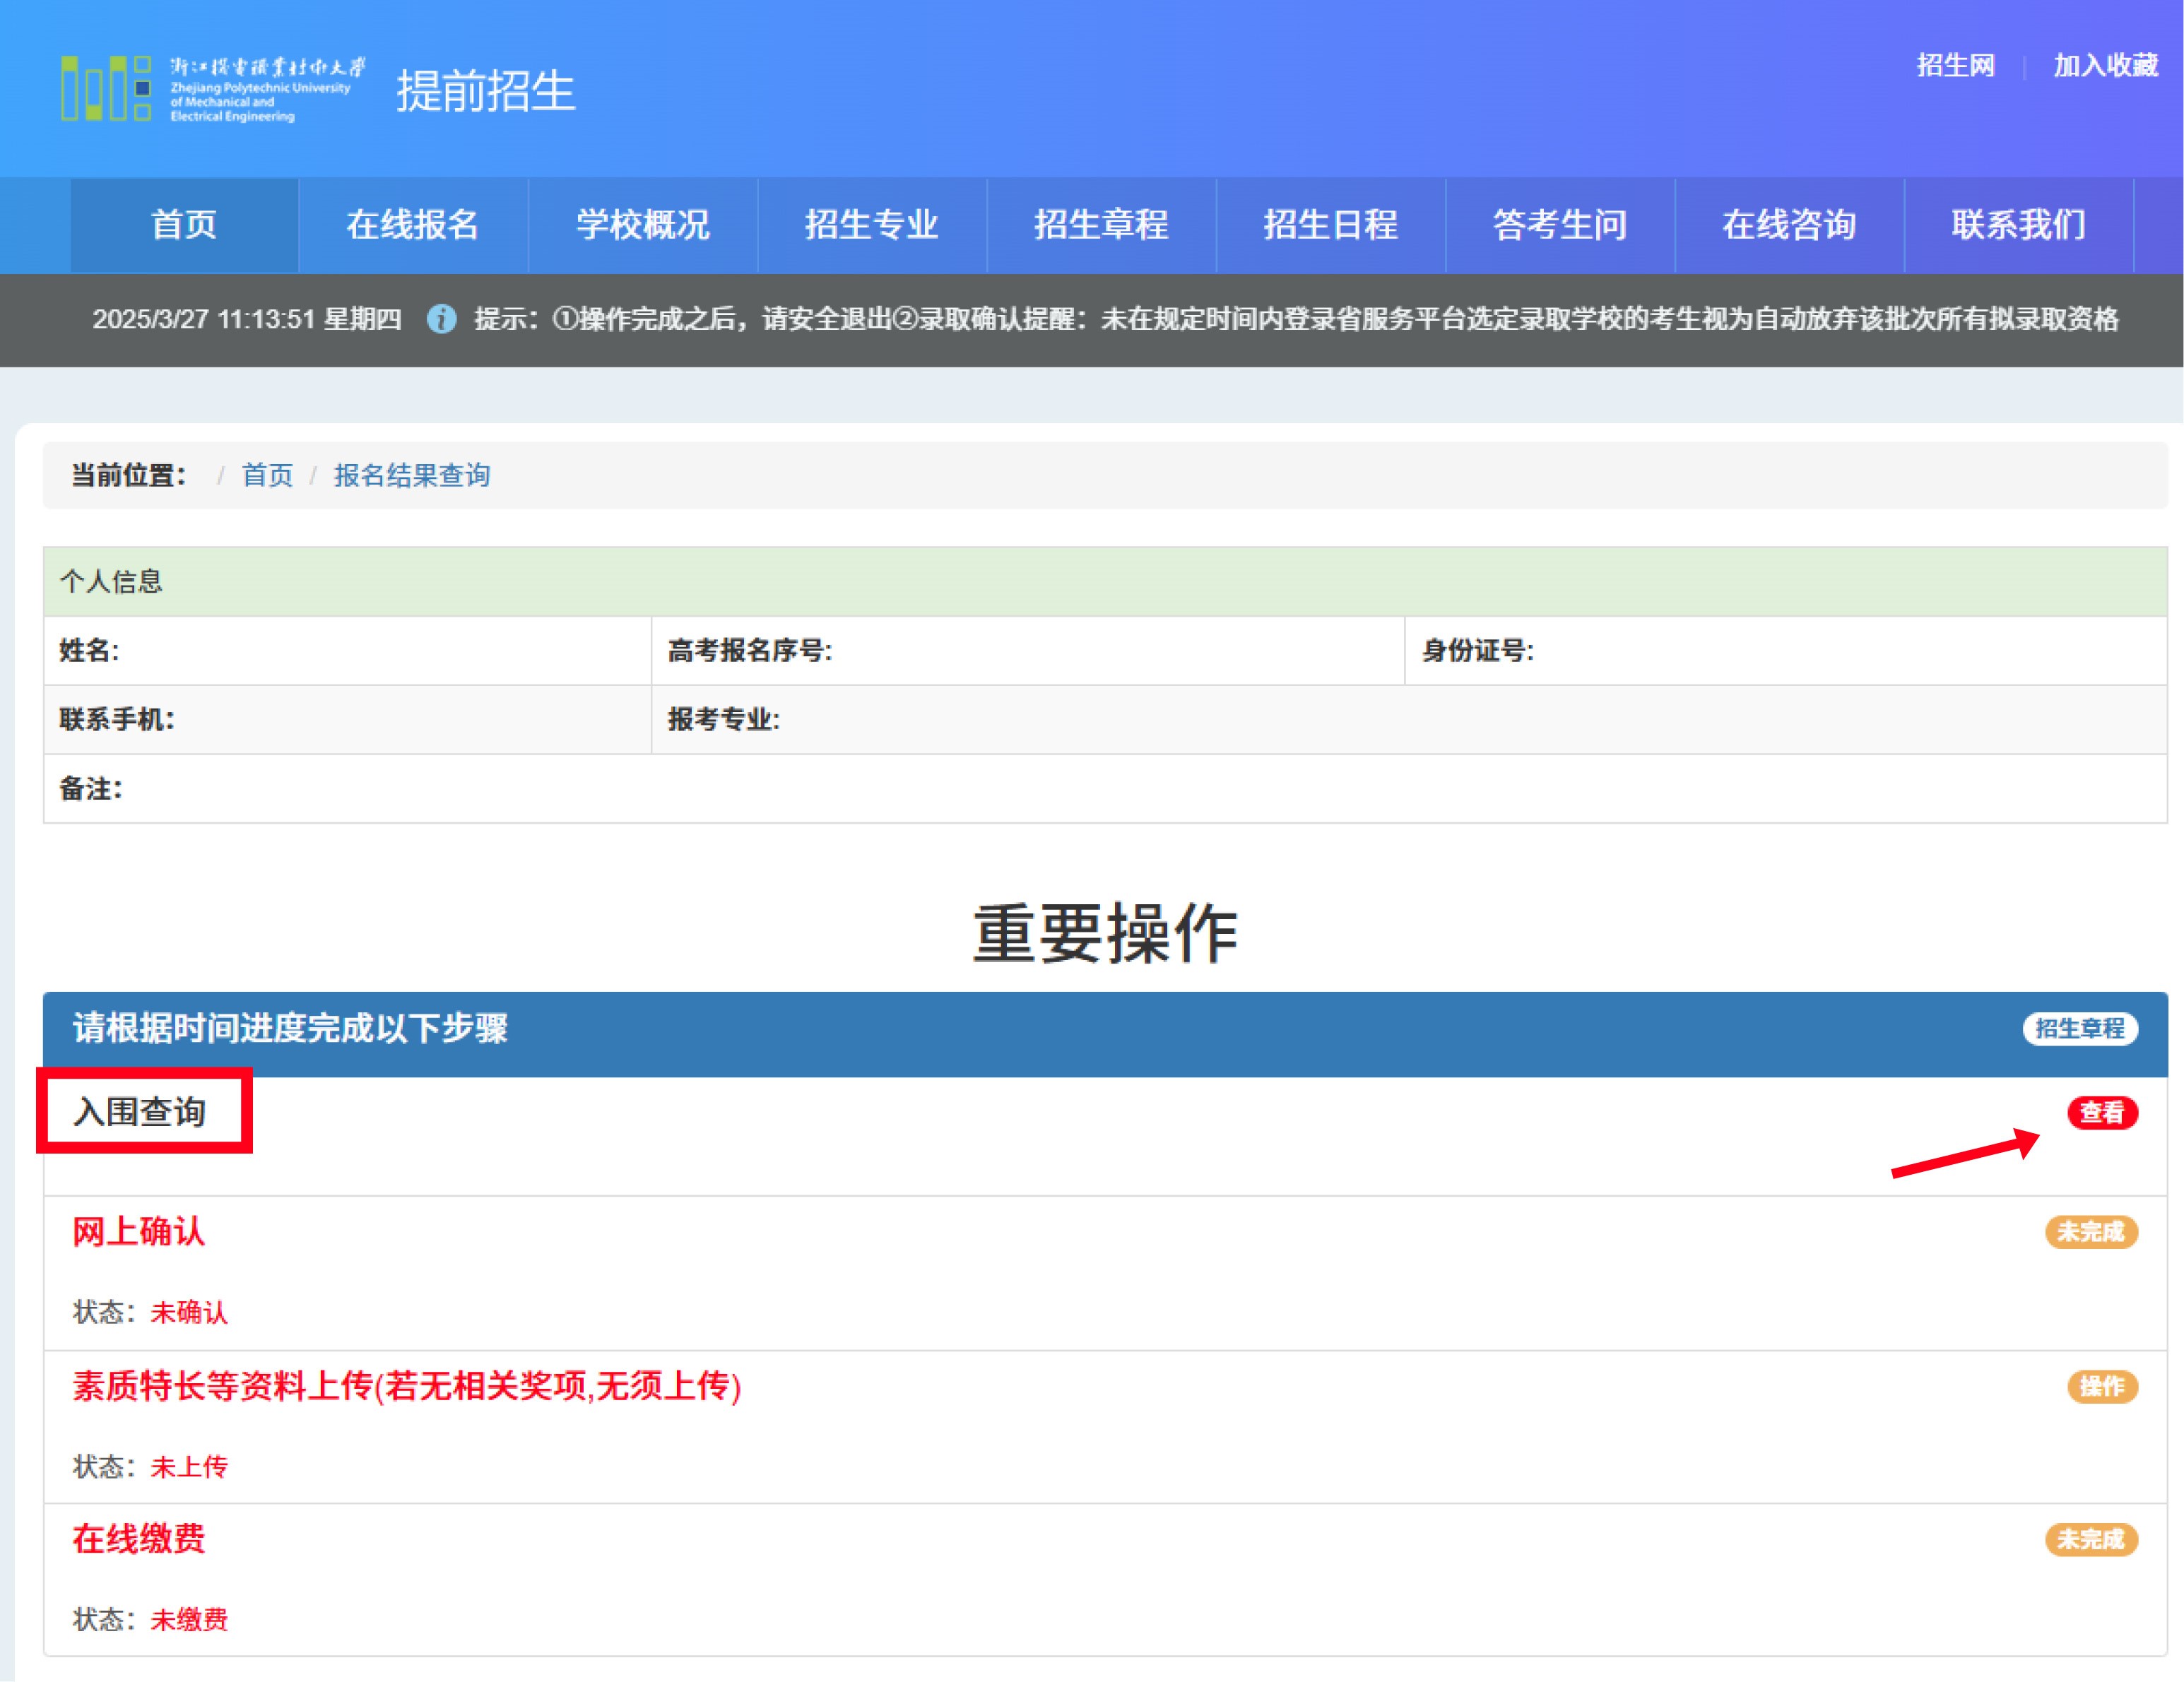Select the 答考生问 menu item
The height and width of the screenshot is (1682, 2184).
[1559, 225]
